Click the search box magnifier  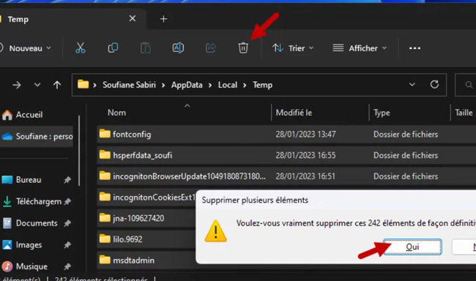(x=469, y=85)
